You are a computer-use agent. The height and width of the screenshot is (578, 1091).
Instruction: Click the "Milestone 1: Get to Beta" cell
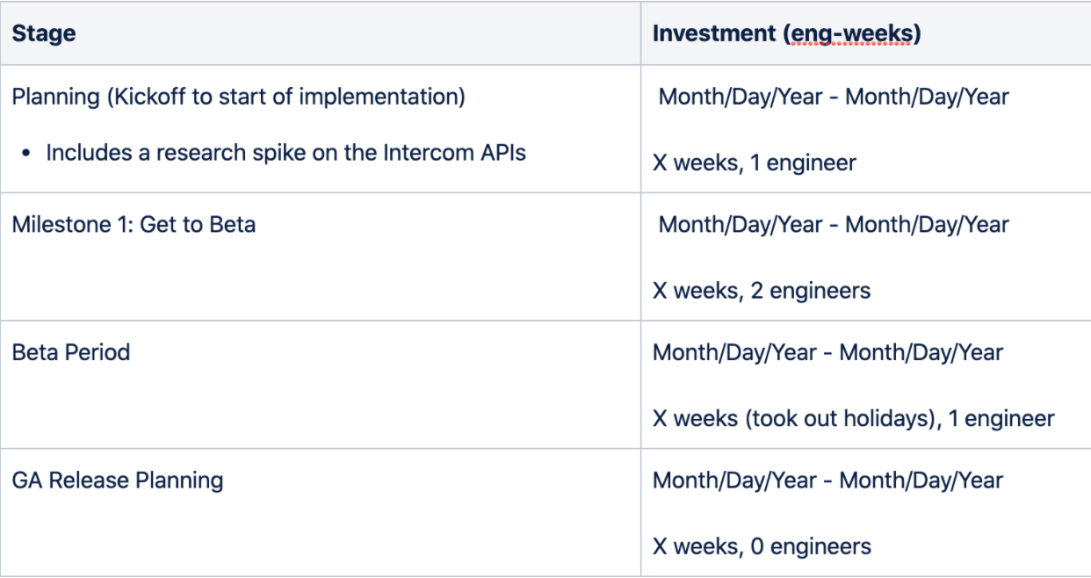pyautogui.click(x=134, y=224)
